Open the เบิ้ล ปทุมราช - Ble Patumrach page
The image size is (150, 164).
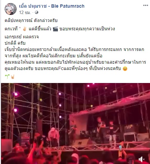click(x=52, y=6)
